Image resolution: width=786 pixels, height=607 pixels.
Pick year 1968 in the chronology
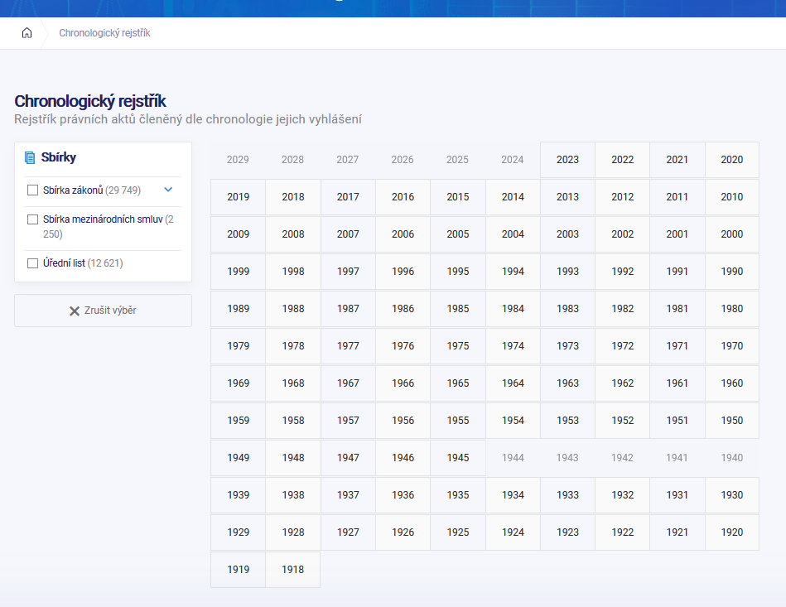[x=292, y=383]
